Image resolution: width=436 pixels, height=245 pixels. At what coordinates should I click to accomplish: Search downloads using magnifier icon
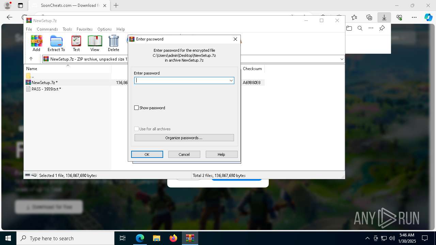tap(360, 28)
